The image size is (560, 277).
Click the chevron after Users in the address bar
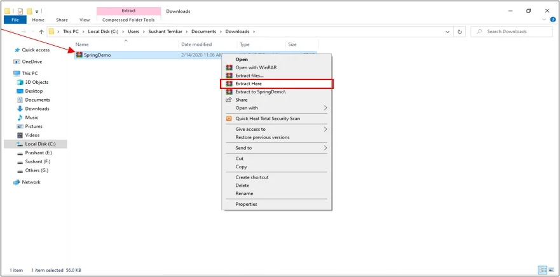(144, 31)
